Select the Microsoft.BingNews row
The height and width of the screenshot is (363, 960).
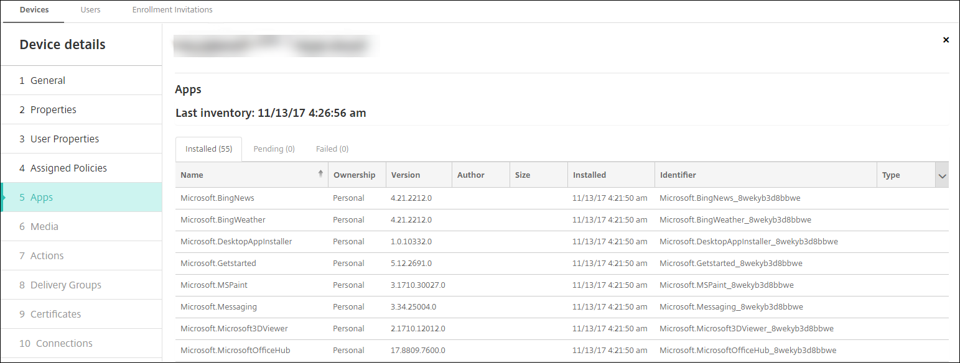tap(217, 198)
